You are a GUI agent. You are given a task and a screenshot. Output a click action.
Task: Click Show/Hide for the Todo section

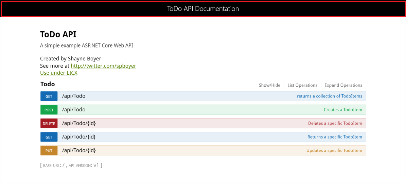point(269,85)
